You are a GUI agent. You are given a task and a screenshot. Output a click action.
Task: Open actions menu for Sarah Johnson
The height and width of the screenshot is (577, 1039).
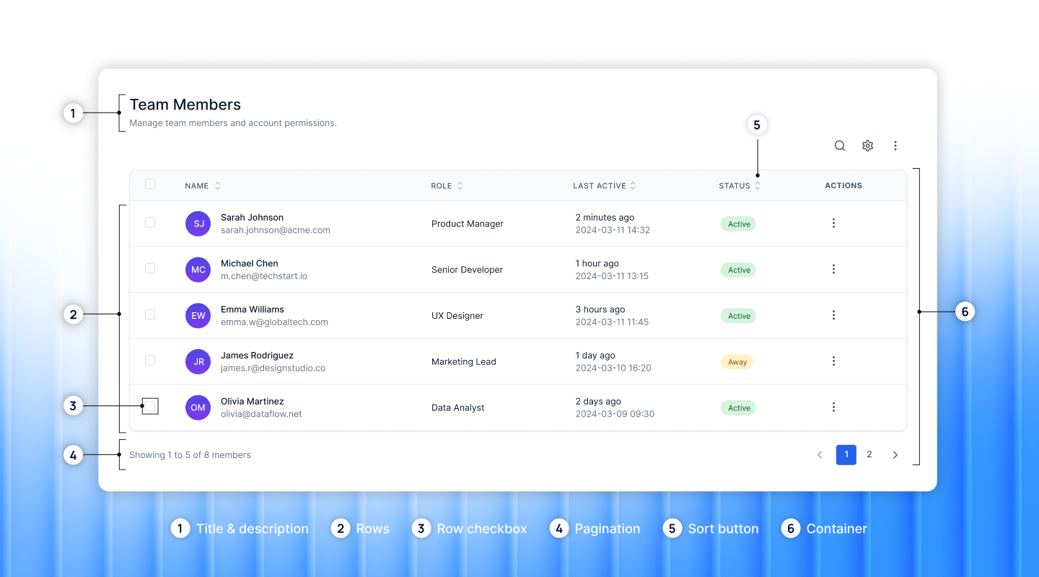click(833, 223)
